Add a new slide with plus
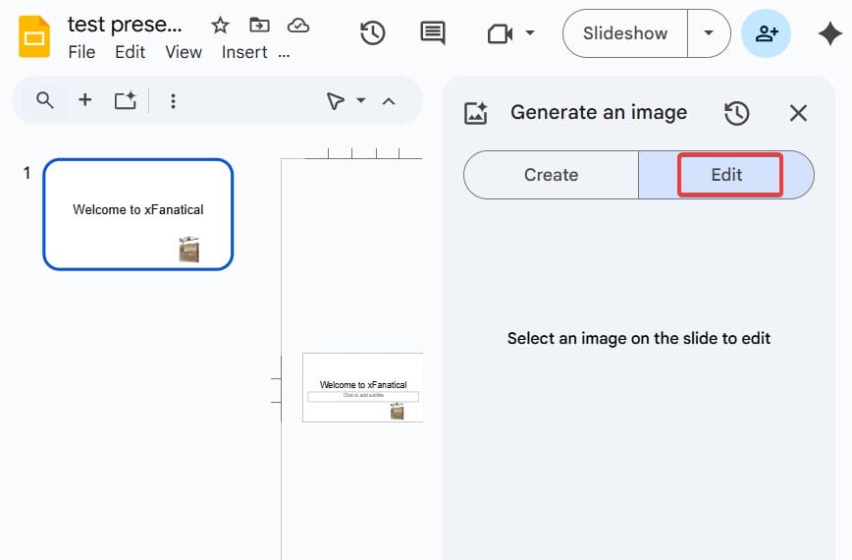Screen dimensions: 852x560 [85, 100]
